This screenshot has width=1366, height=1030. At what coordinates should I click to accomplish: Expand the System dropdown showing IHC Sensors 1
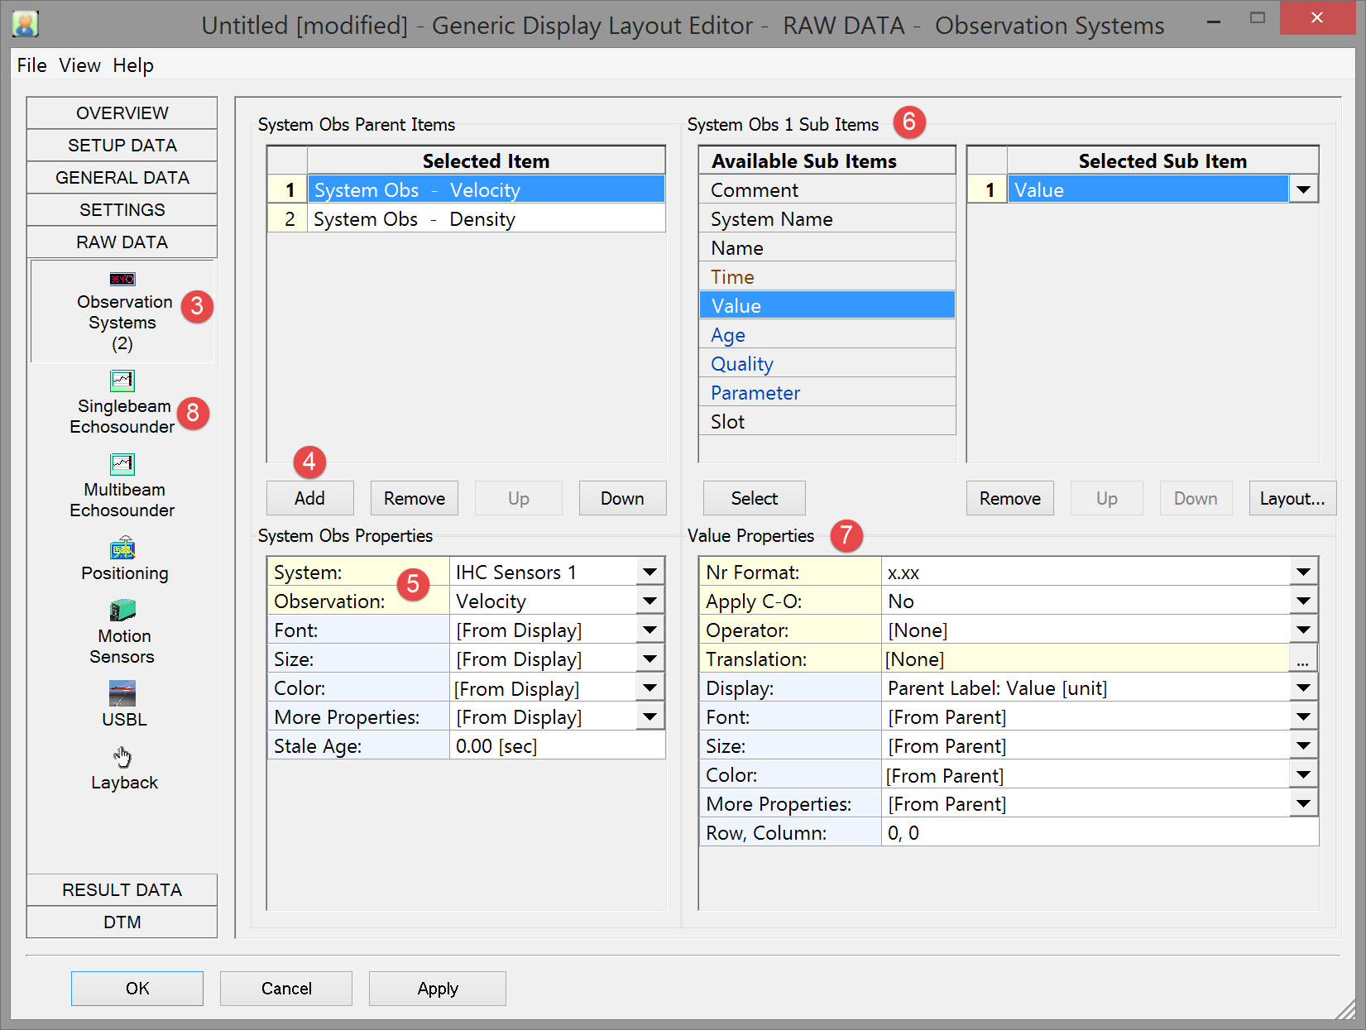pos(649,572)
